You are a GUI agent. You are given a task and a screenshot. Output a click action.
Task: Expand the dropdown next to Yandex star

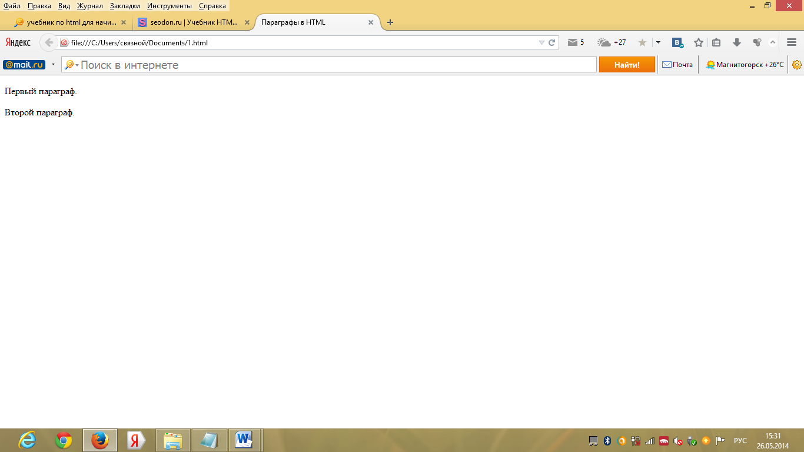[658, 42]
